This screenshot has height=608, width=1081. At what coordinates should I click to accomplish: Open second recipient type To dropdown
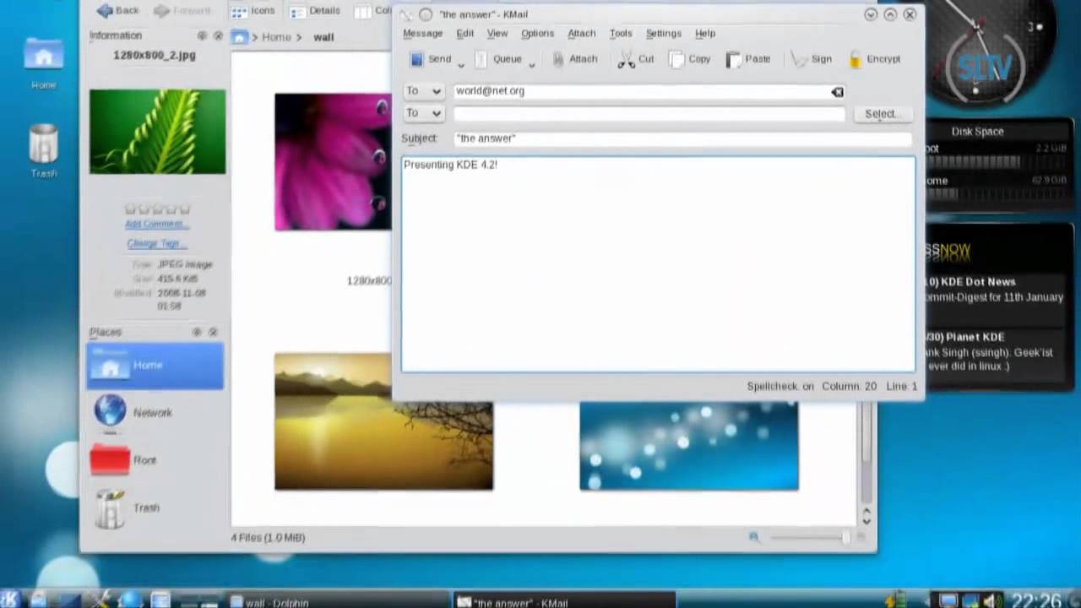[424, 113]
